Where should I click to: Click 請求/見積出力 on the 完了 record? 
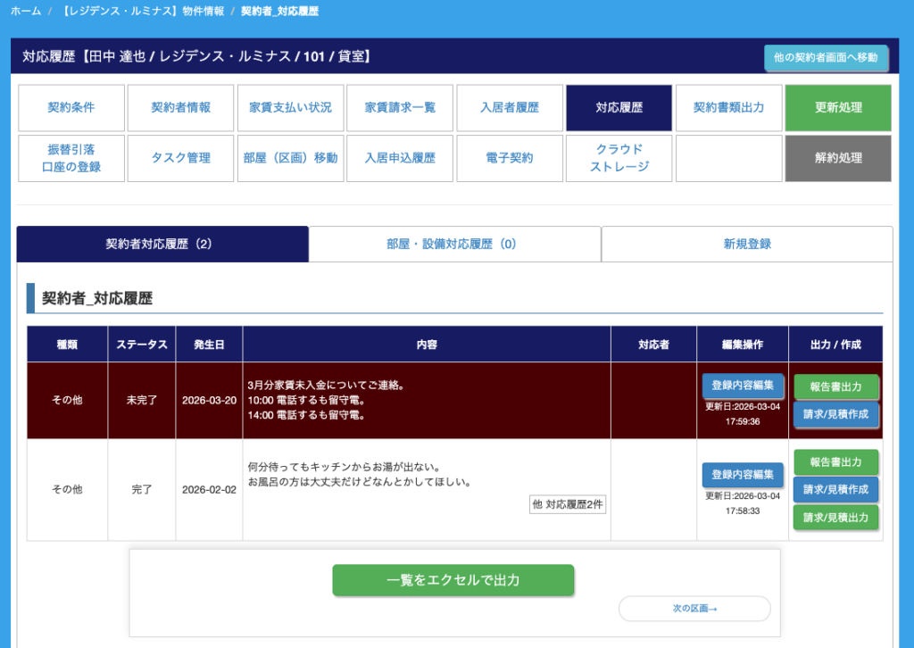(835, 517)
